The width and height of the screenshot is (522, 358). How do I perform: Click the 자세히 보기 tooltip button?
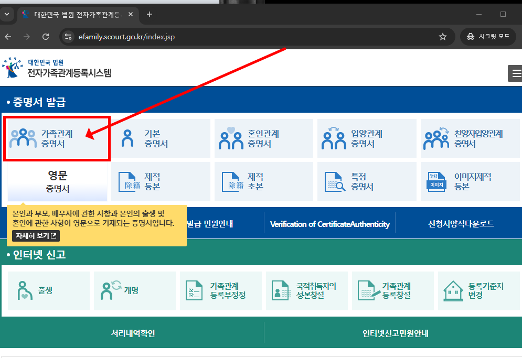point(36,236)
